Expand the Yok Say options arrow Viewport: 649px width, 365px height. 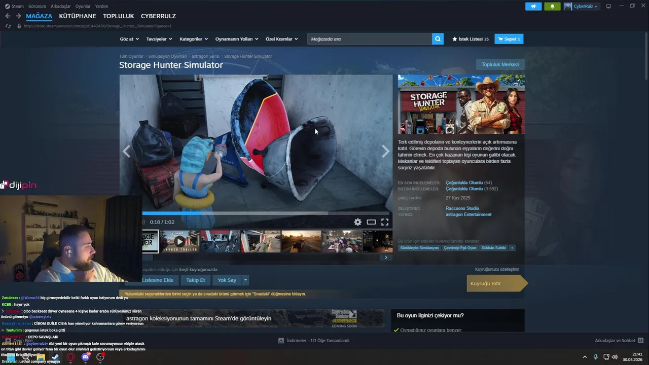tap(245, 280)
